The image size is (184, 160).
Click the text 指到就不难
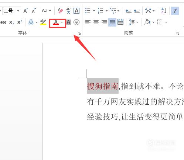[140, 86]
